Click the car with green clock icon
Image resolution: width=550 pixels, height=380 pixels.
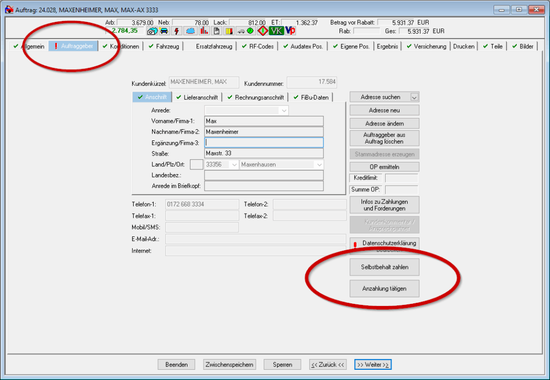pos(245,31)
